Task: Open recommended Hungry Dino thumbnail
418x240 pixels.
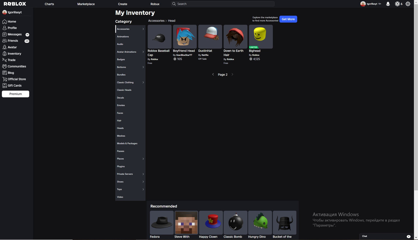Action: (x=260, y=222)
